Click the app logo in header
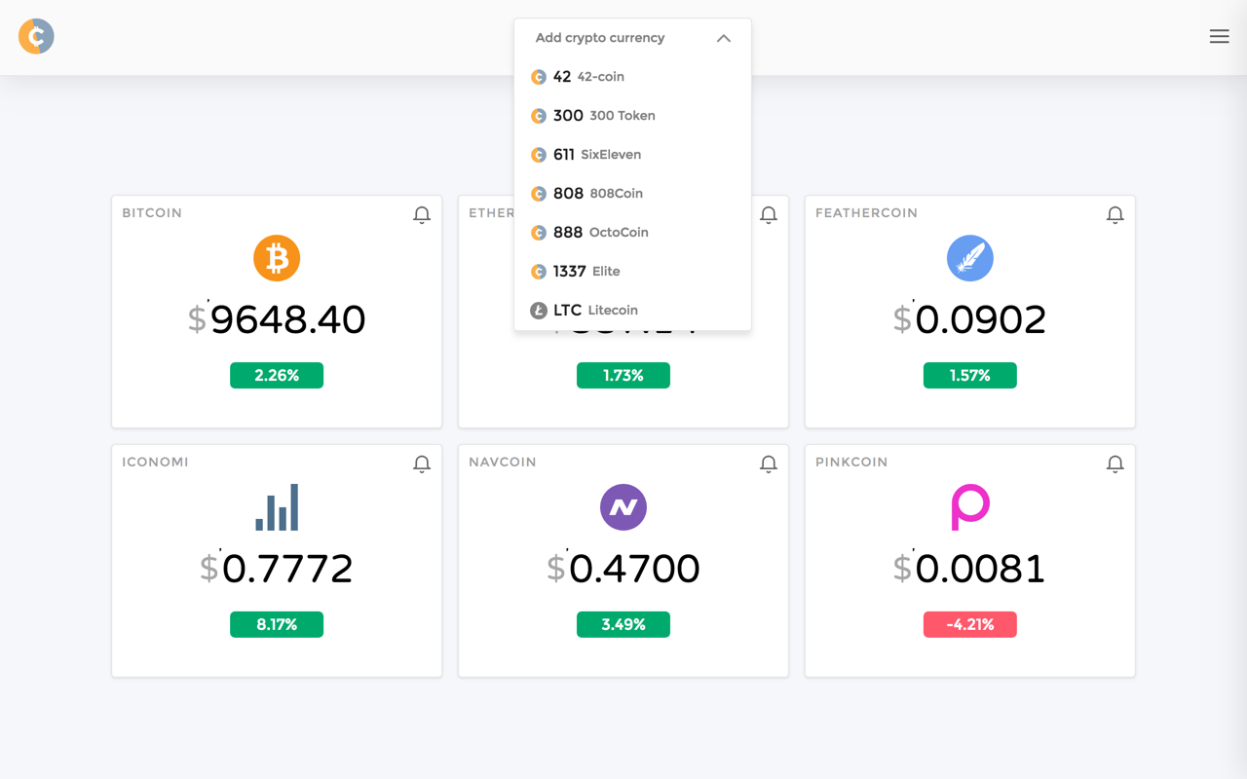Viewport: 1247px width, 779px height. [x=36, y=37]
